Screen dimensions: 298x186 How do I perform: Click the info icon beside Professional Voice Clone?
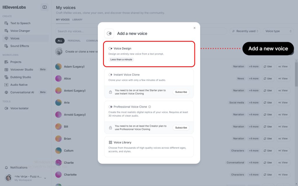coord(150,107)
